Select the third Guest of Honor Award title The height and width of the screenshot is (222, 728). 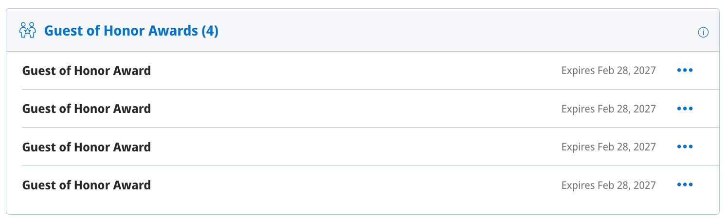[87, 147]
